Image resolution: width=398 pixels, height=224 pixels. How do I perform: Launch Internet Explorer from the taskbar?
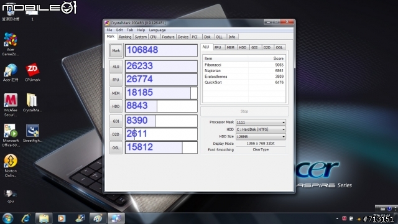click(26, 218)
